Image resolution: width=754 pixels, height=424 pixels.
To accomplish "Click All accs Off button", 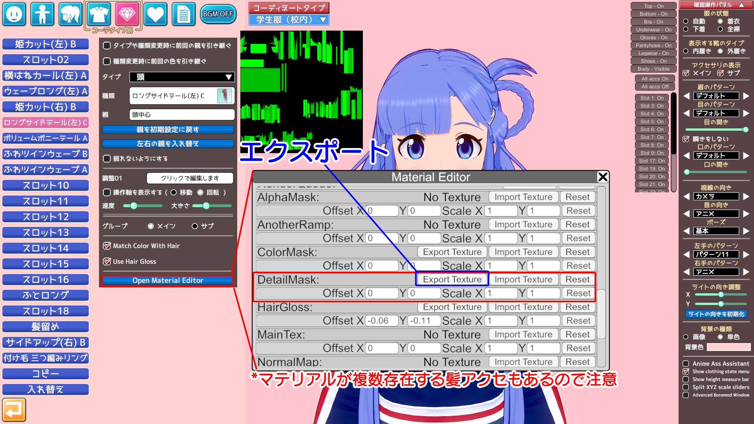I will pos(655,87).
